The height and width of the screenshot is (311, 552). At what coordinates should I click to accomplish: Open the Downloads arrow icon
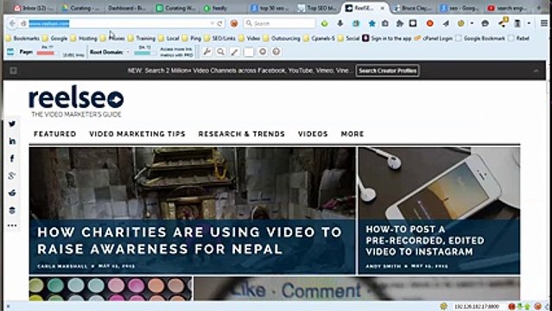pos(340,23)
